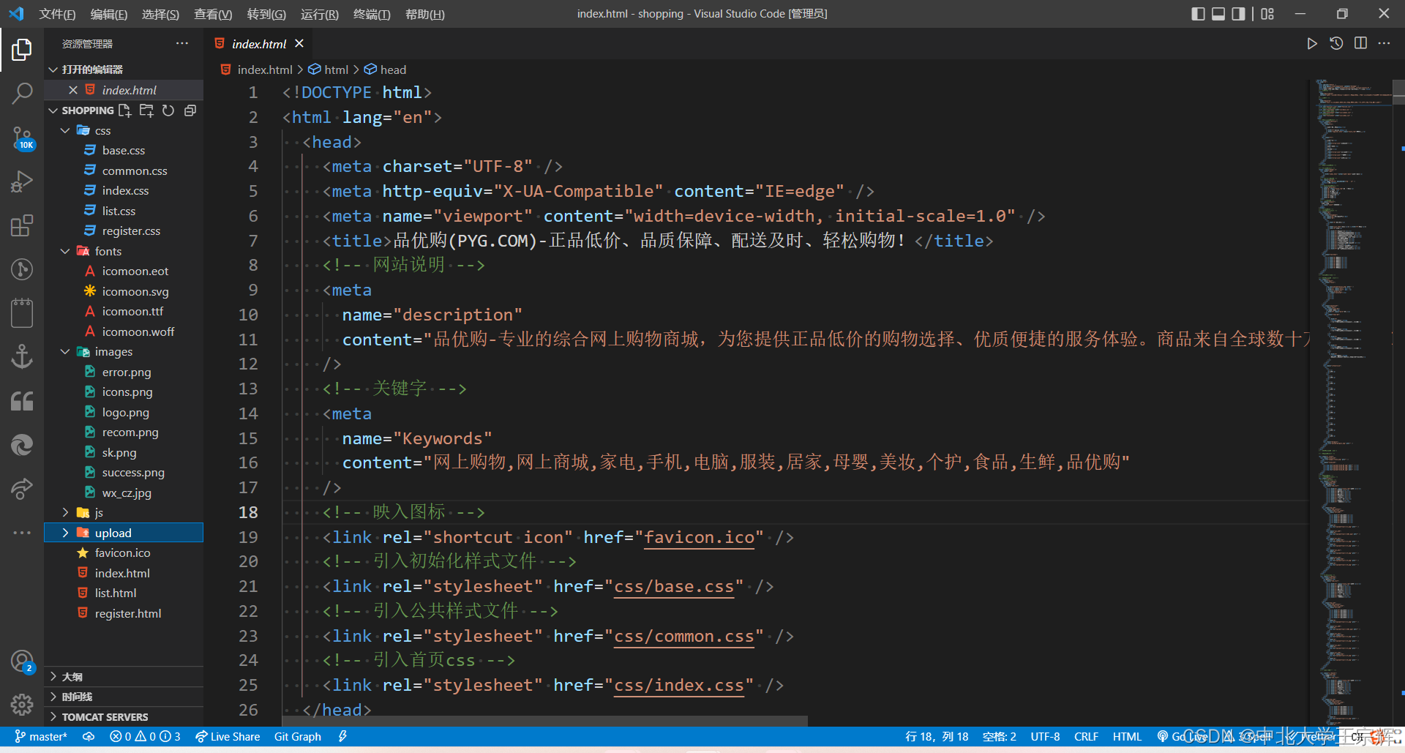Open Source Control view with 10K badge
This screenshot has height=753, width=1405.
pyautogui.click(x=22, y=138)
